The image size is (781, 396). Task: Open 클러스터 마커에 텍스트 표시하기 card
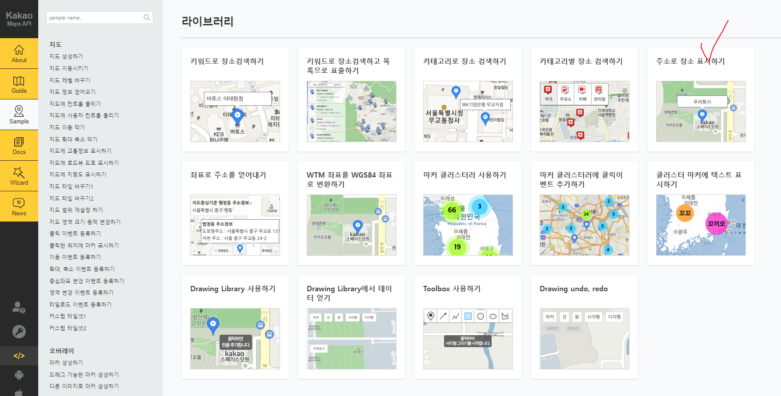click(701, 213)
